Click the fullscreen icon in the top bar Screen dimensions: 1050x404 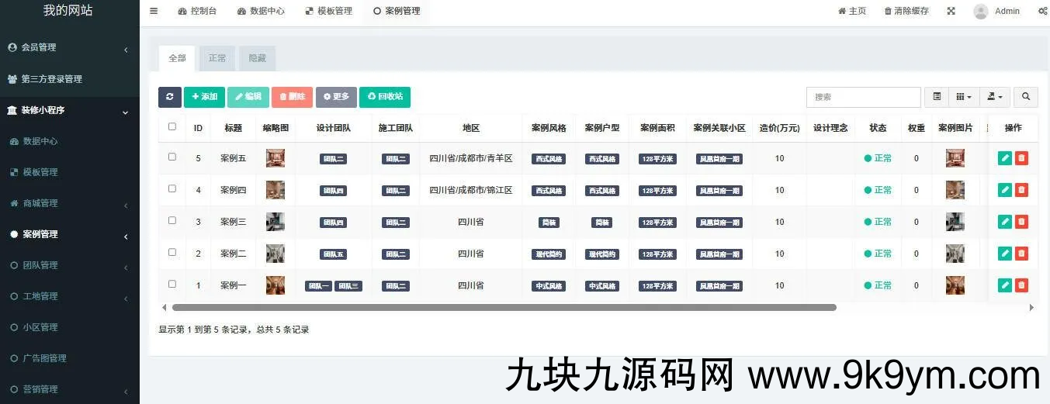pyautogui.click(x=951, y=11)
